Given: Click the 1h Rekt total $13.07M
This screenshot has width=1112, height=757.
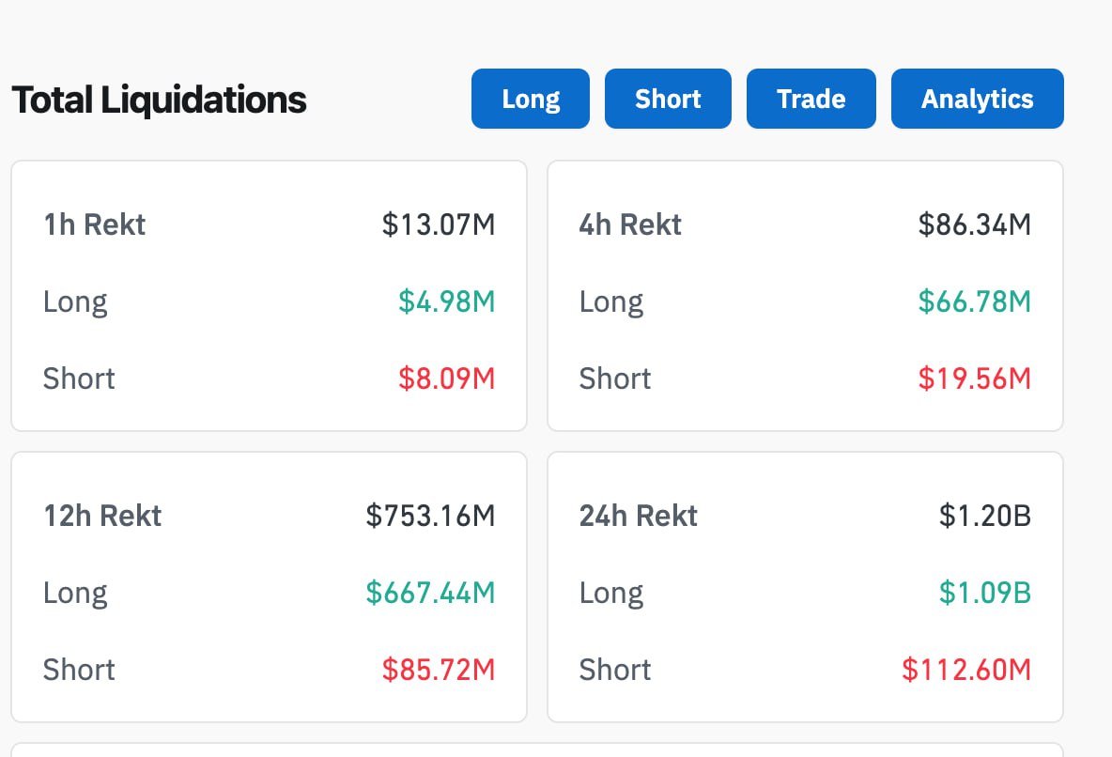Looking at the screenshot, I should click(439, 224).
